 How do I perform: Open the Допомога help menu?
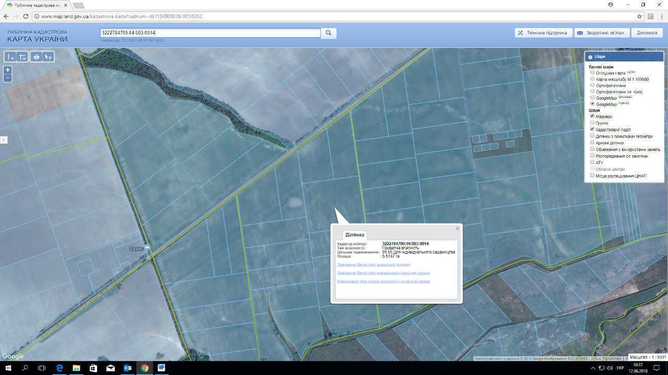[647, 33]
